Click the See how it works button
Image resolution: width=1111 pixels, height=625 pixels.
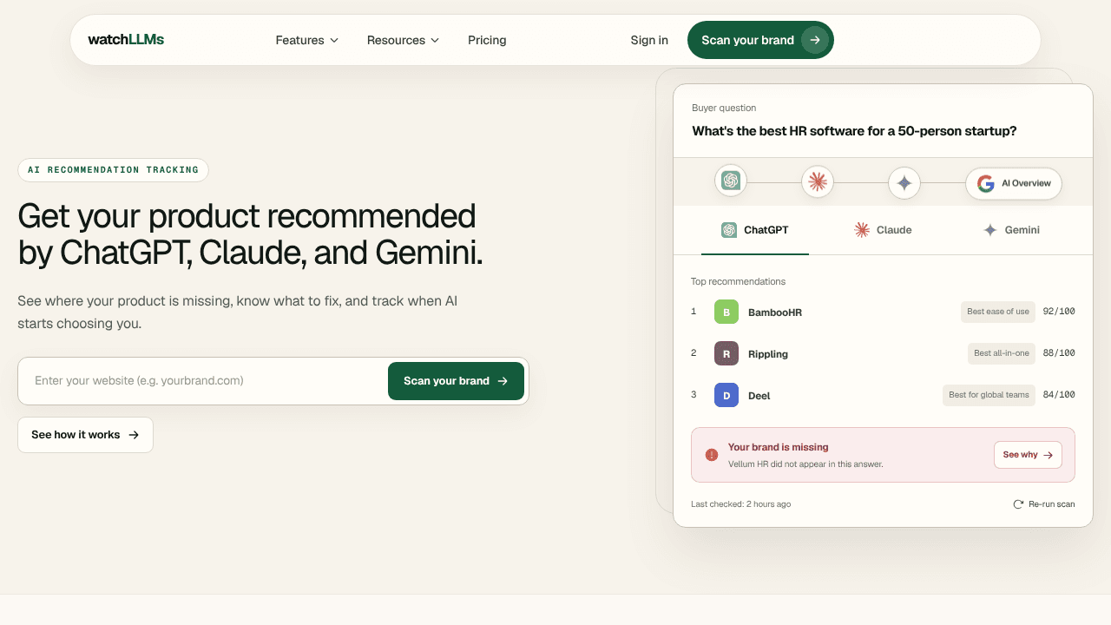tap(85, 435)
